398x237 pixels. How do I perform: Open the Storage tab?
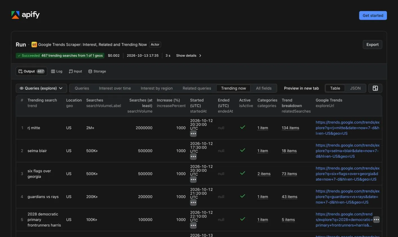point(97,71)
